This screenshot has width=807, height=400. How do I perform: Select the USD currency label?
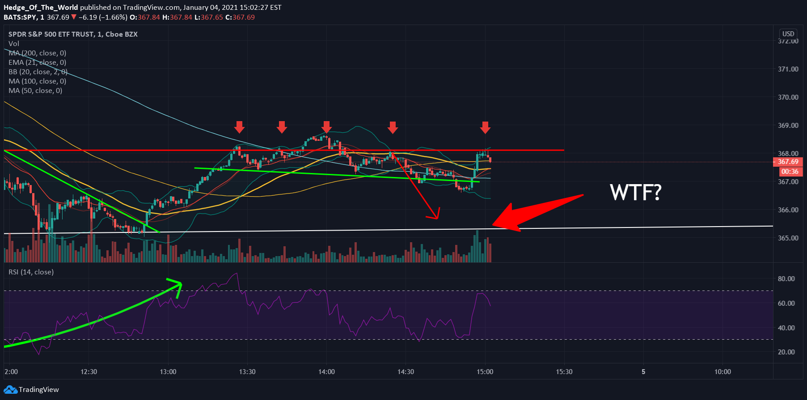788,34
